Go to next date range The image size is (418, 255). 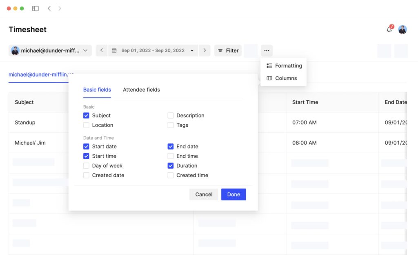(x=205, y=51)
